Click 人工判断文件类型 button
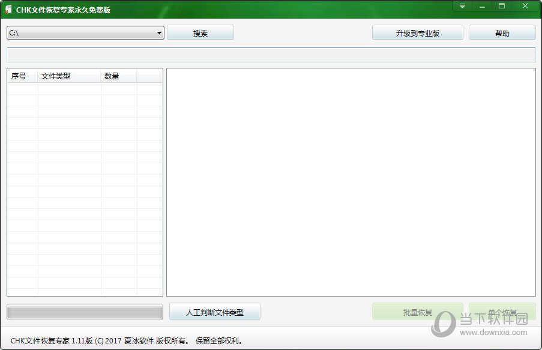 pos(214,312)
